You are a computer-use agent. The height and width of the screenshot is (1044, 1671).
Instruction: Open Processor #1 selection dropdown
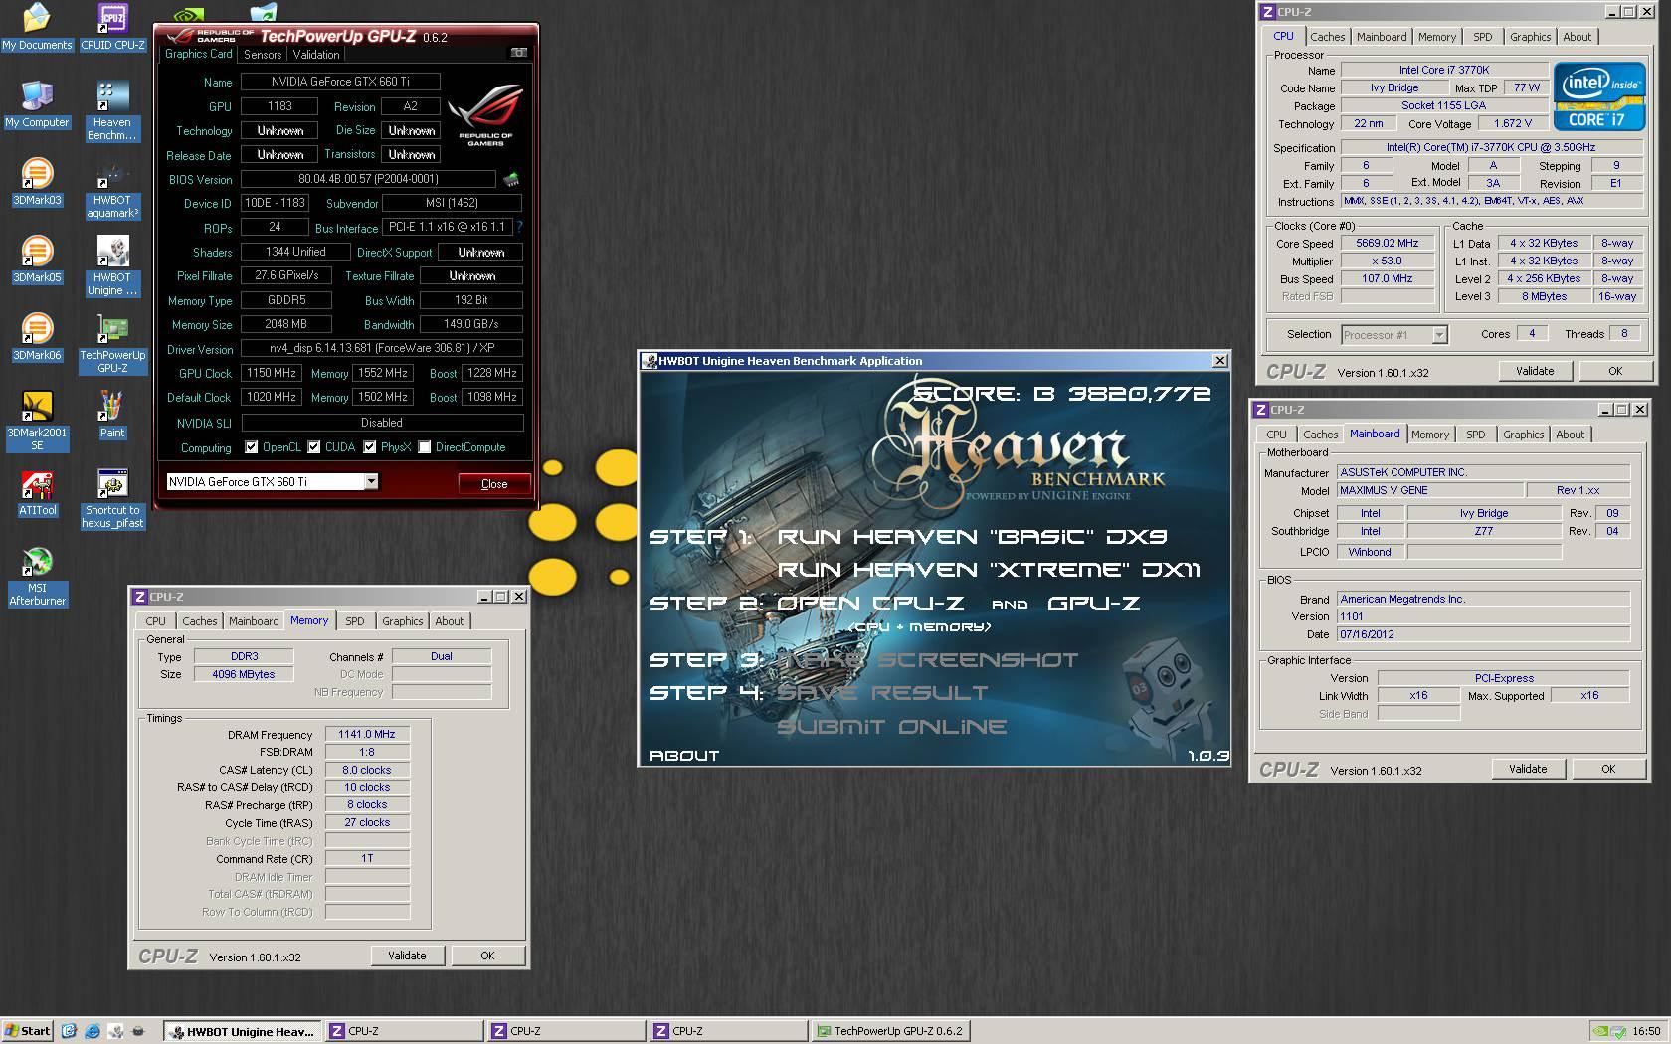tap(1439, 335)
